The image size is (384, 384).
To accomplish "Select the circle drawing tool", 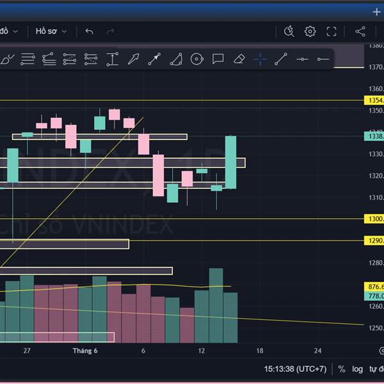I will (x=197, y=59).
